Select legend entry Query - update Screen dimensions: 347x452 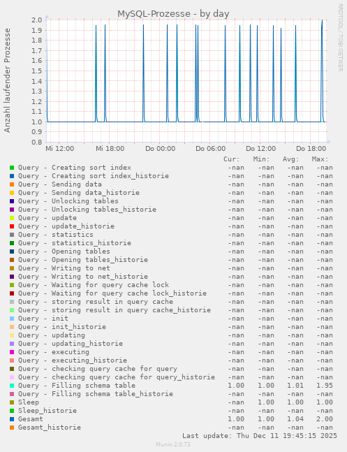coord(47,218)
